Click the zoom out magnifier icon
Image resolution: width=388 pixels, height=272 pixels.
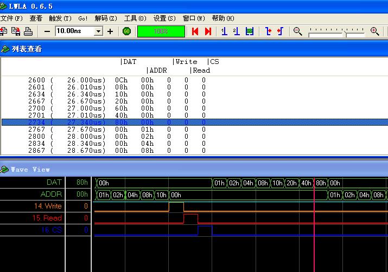point(297,31)
